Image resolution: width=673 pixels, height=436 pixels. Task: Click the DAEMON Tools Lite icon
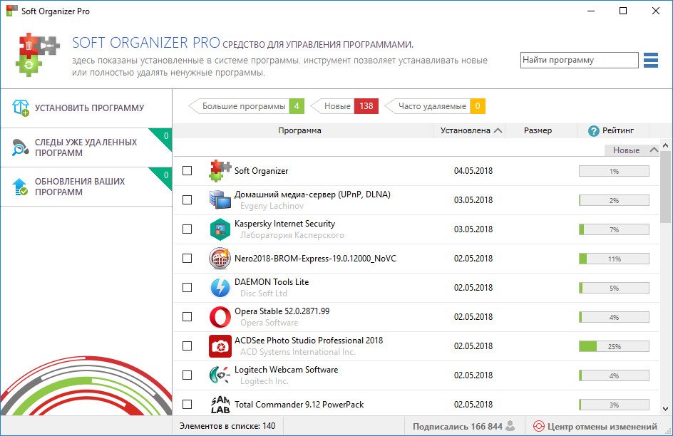point(220,288)
